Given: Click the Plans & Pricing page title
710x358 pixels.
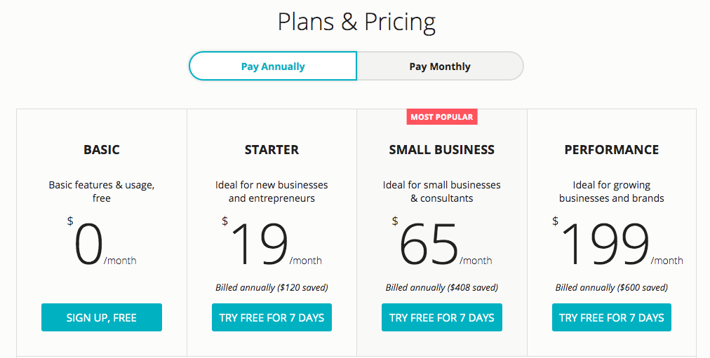Looking at the screenshot, I should click(356, 22).
